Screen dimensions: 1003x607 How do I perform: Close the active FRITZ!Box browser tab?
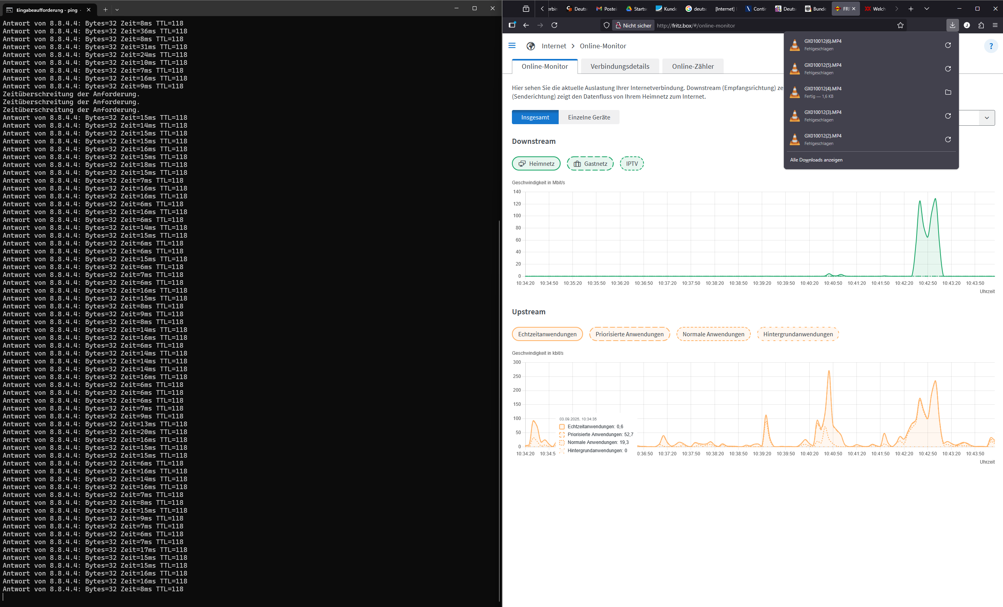(x=854, y=9)
